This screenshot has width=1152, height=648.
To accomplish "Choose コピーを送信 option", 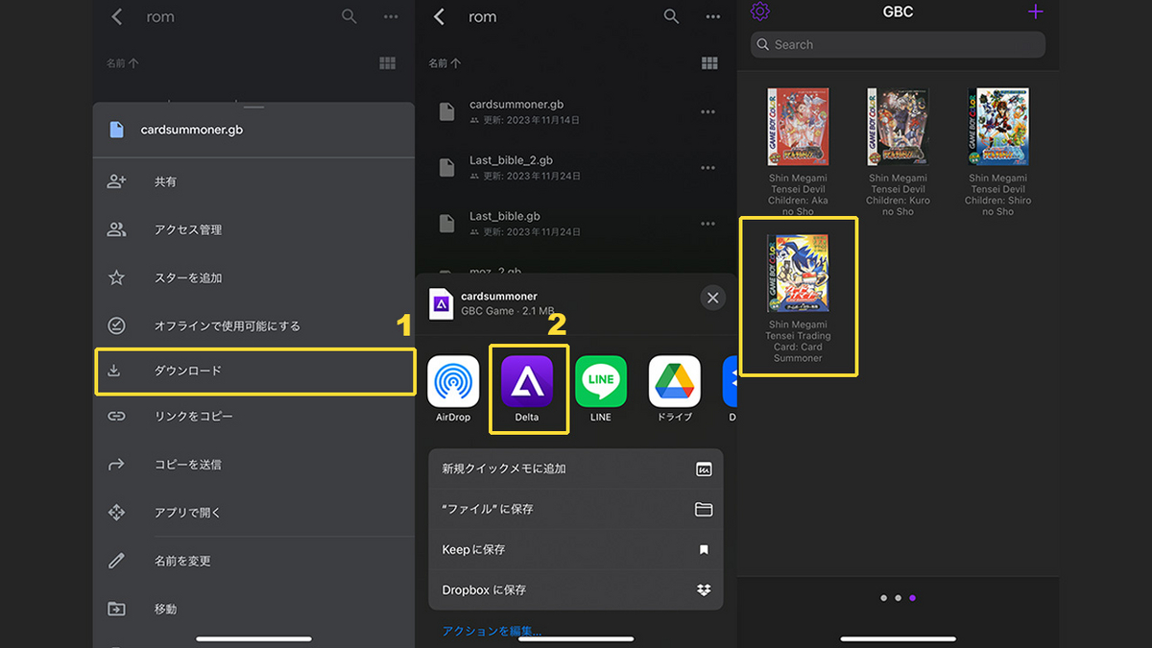I will pos(254,464).
